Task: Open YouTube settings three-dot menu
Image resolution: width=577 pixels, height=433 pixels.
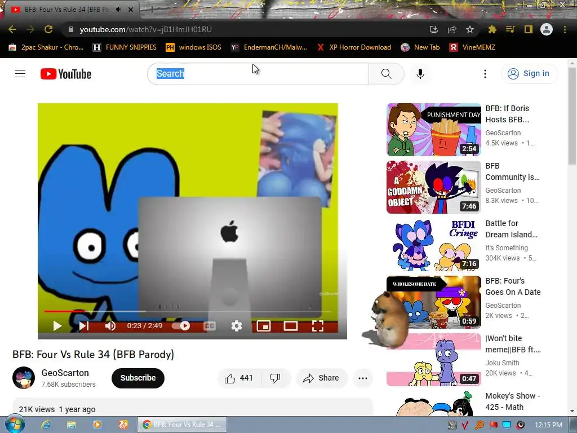Action: 485,74
